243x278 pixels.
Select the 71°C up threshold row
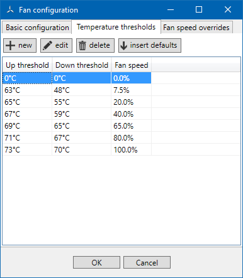click(121, 138)
